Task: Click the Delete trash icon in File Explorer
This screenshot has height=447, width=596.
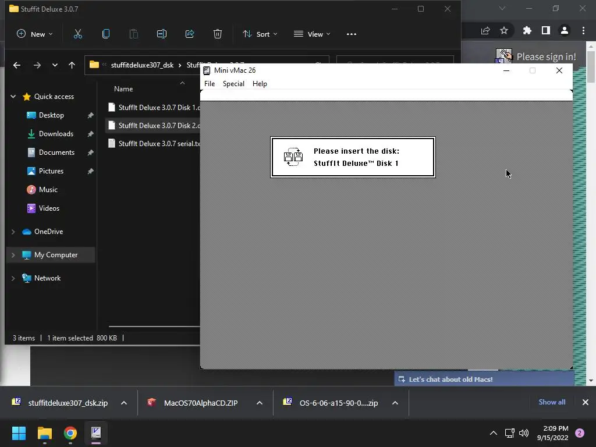Action: click(x=218, y=34)
